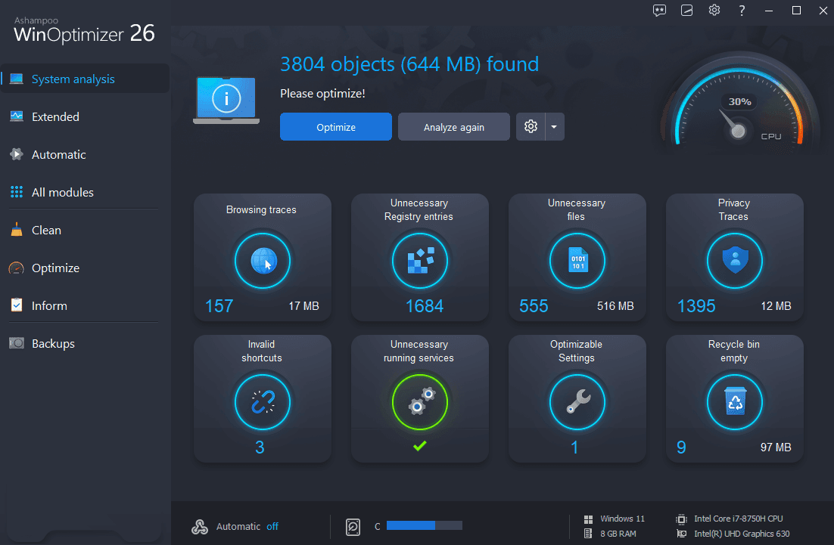The image size is (834, 545).
Task: Click the Optimize button
Action: [x=335, y=126]
